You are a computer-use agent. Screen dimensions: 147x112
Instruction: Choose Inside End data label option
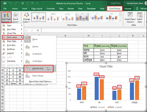40,54
